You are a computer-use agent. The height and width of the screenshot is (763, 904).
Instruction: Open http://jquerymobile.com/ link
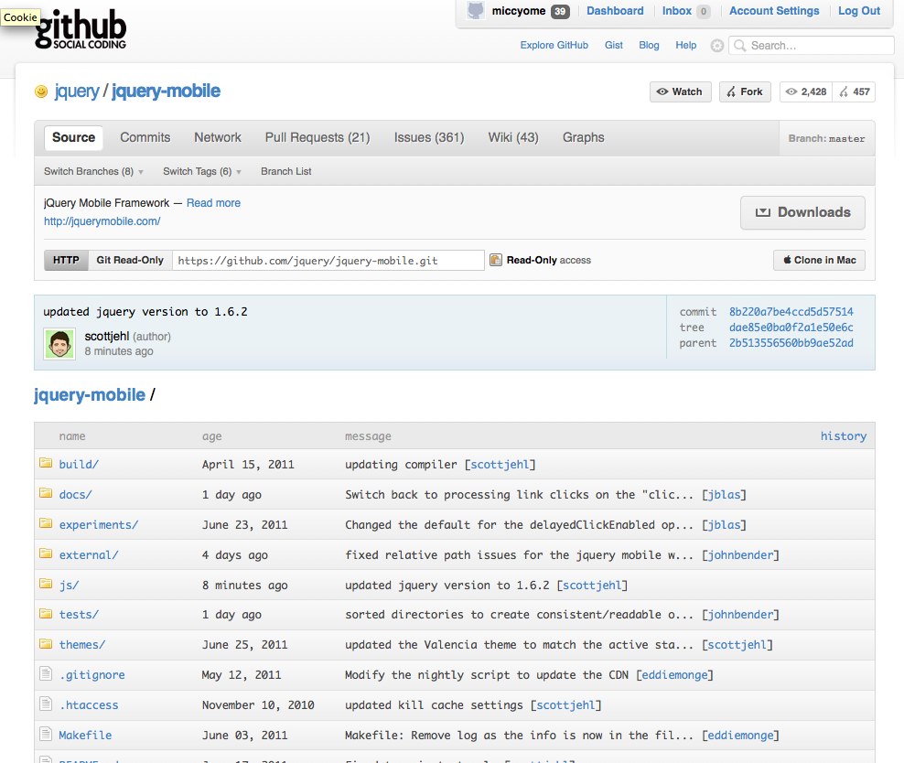point(102,221)
